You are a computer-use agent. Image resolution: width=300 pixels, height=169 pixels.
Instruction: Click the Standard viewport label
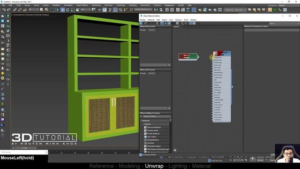coord(30,15)
